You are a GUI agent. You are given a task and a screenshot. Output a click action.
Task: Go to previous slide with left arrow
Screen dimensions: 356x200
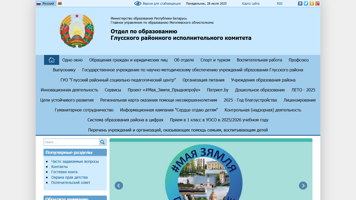[119, 186]
